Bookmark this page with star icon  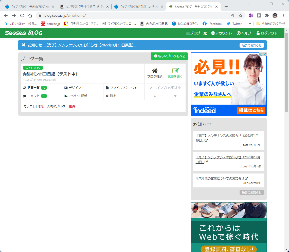point(241,15)
